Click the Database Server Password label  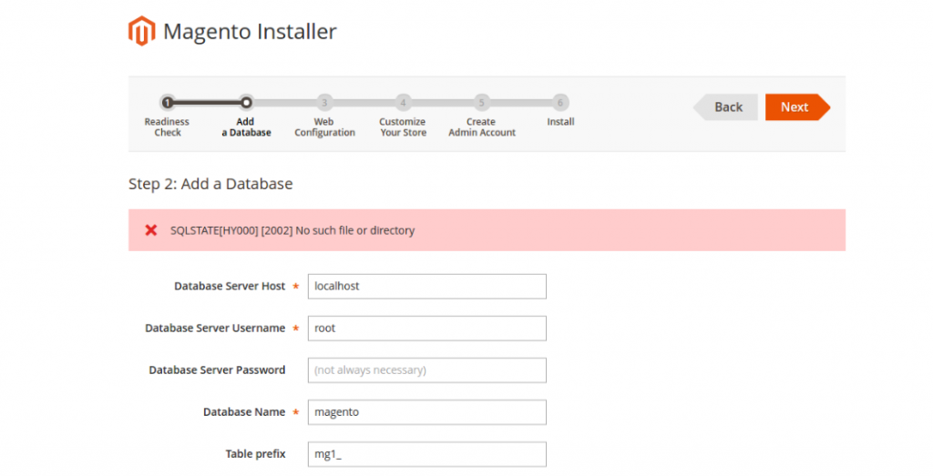[x=217, y=370]
